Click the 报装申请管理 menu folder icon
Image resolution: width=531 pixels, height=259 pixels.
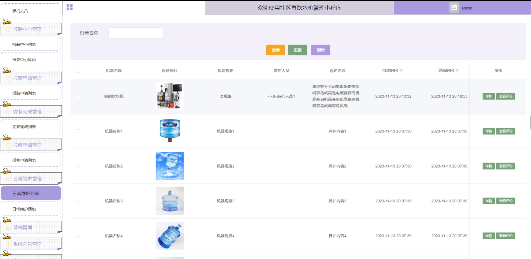pos(8,78)
